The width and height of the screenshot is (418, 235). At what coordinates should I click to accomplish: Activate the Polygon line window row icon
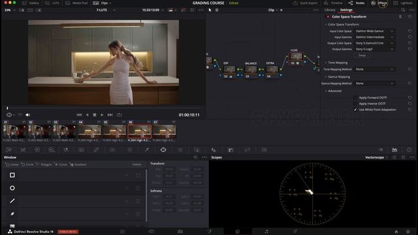click(12, 201)
